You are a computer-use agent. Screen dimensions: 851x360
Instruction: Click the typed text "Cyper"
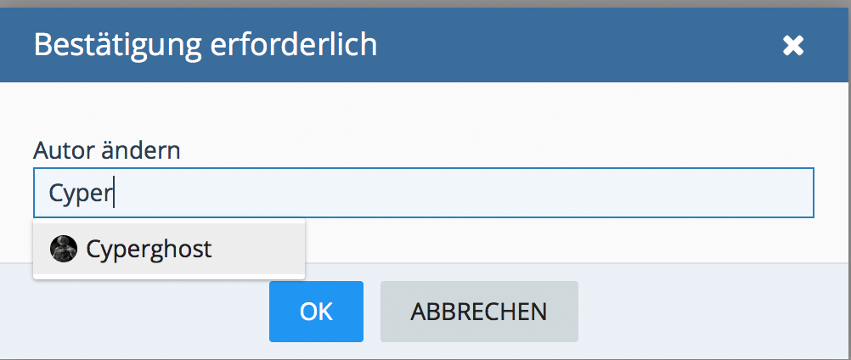[80, 194]
